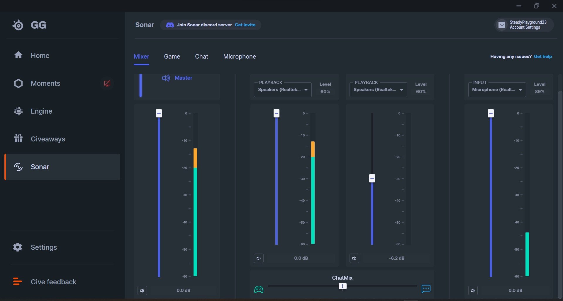
Task: Click the orange feedback lines icon
Action: (x=18, y=282)
